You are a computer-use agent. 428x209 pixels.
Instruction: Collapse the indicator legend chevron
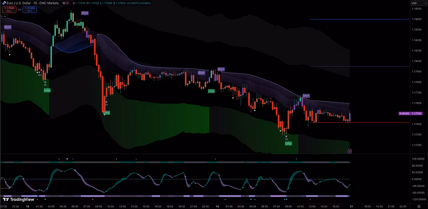click(x=4, y=16)
